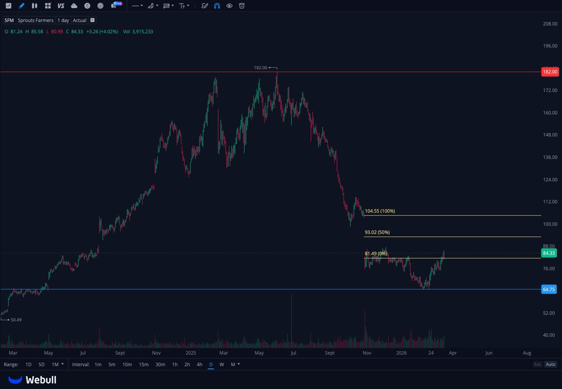
Task: Select the 93.02 (50%) Fibonacci level label
Action: coord(377,232)
